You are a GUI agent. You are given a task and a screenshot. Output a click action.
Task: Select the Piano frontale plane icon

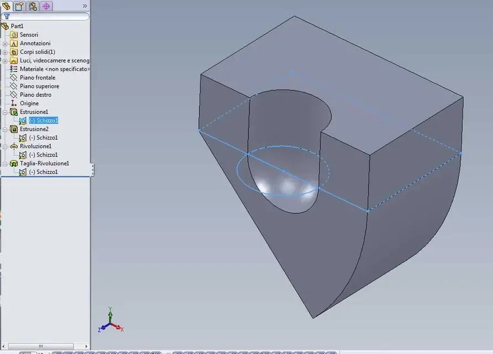tap(13, 77)
